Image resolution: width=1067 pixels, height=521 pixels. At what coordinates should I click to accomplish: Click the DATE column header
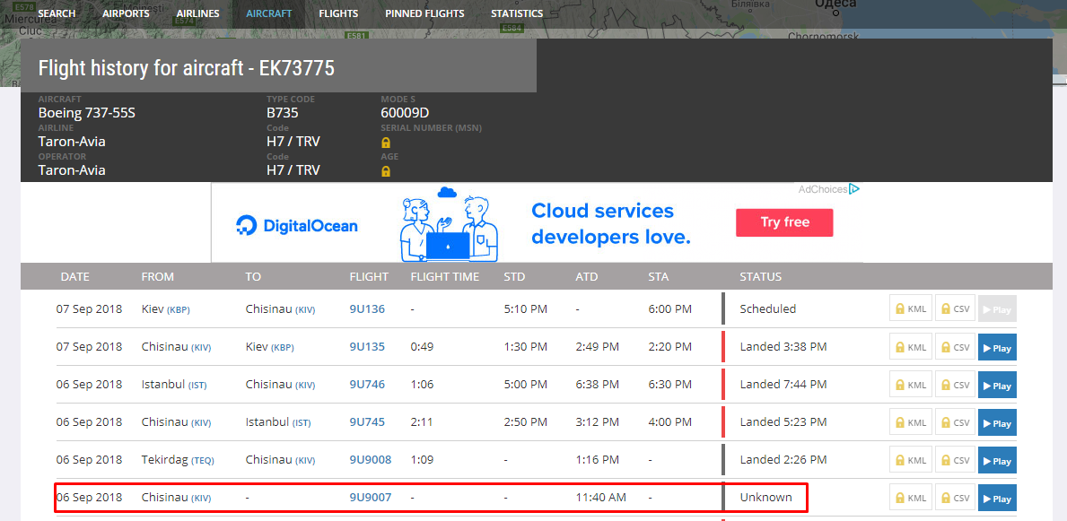pyautogui.click(x=74, y=277)
